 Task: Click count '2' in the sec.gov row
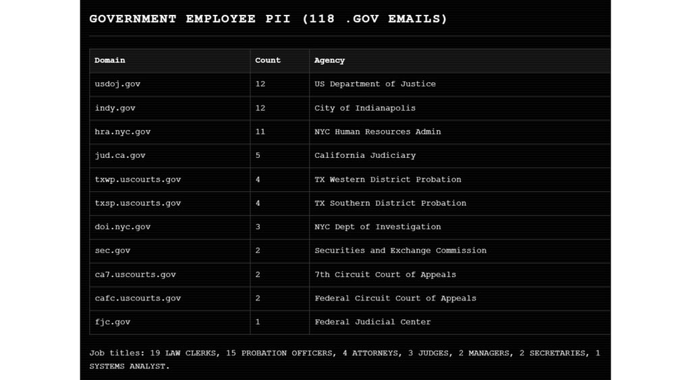(x=279, y=251)
